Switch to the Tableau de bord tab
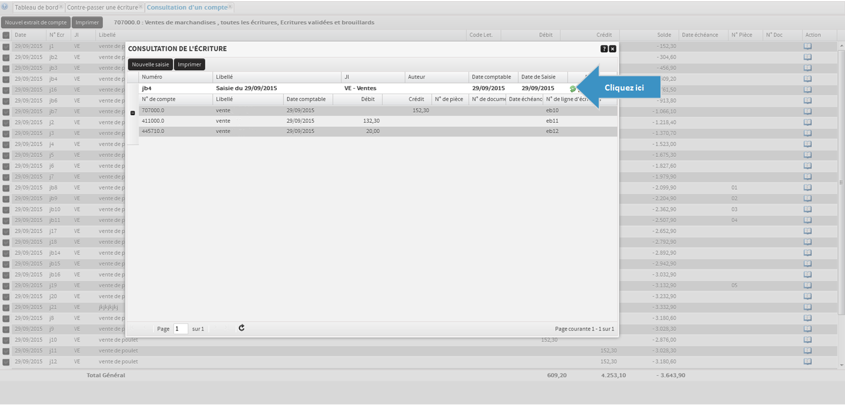The width and height of the screenshot is (845, 405). [x=35, y=8]
